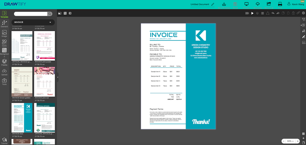
Task: Click the image icon on right panel
Action: pos(303,42)
